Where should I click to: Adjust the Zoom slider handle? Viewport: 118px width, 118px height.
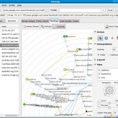click(x=109, y=103)
